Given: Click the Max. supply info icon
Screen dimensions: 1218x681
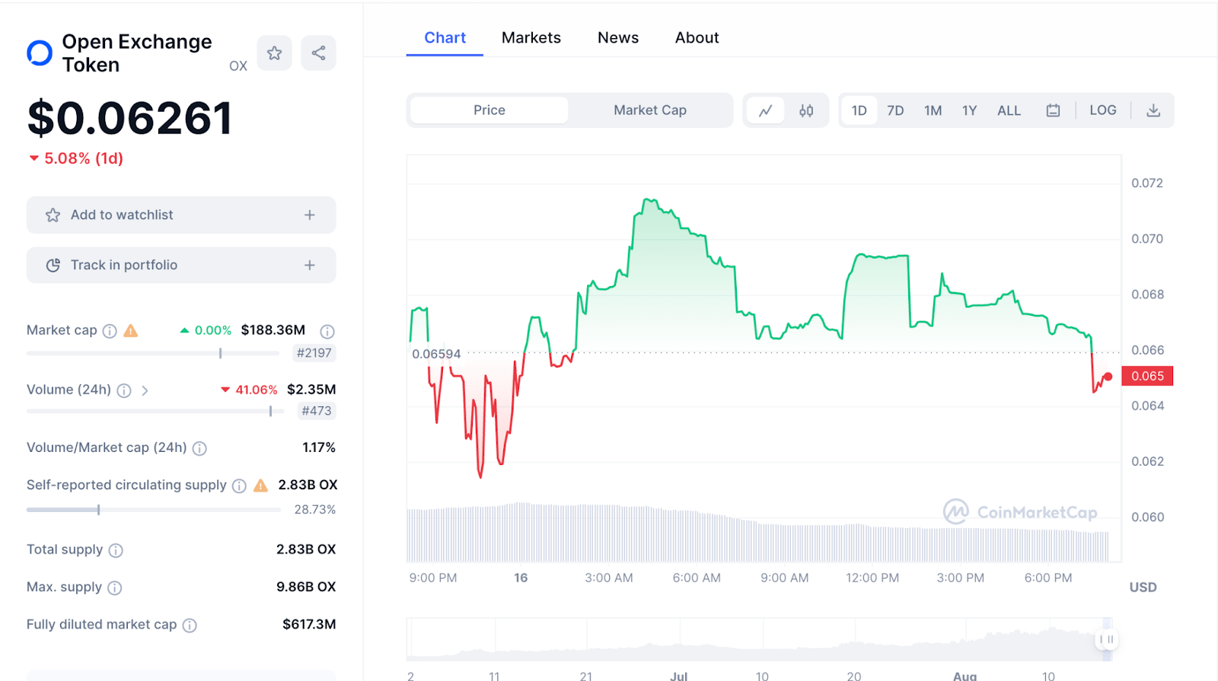Looking at the screenshot, I should (115, 587).
